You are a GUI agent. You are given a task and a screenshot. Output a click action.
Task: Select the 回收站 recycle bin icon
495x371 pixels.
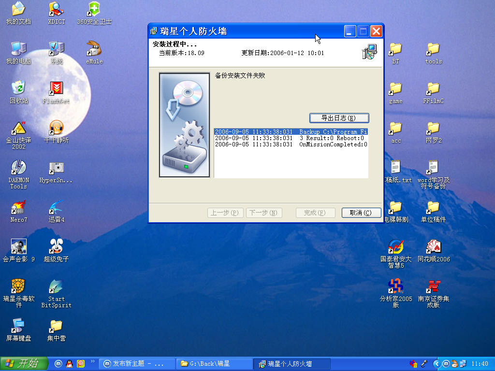[x=19, y=92]
